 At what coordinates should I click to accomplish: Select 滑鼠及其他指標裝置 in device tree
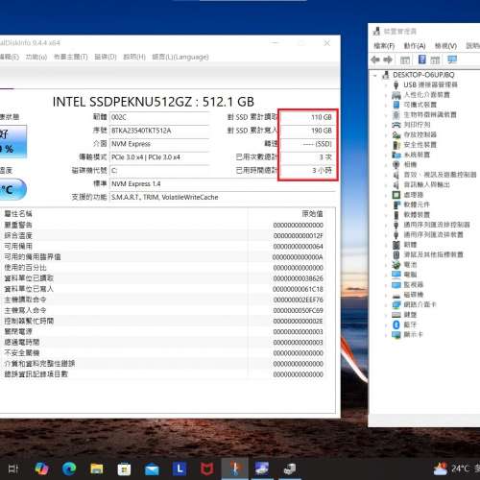coord(433,254)
